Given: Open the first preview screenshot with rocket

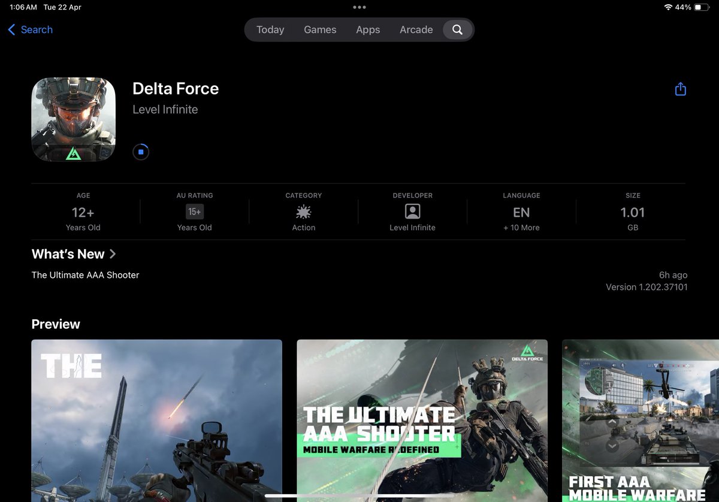Looking at the screenshot, I should point(157,421).
